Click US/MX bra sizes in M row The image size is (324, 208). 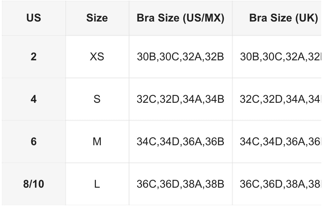[x=181, y=142]
